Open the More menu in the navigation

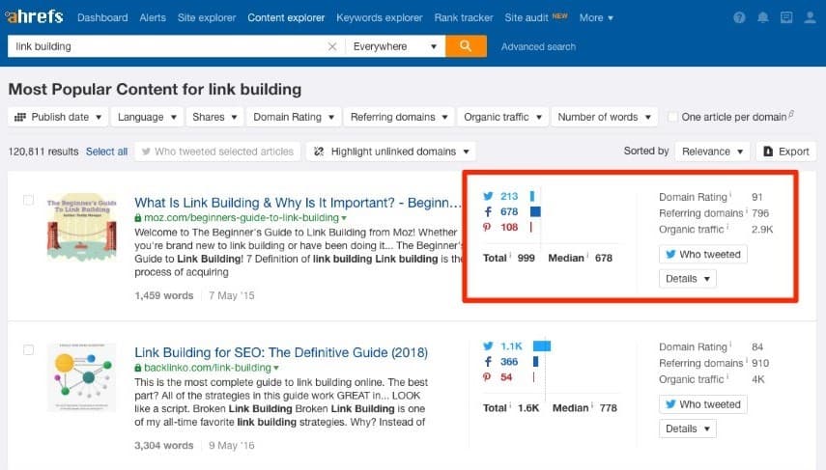click(x=596, y=18)
